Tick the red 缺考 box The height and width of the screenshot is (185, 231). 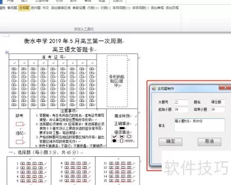[20, 124]
